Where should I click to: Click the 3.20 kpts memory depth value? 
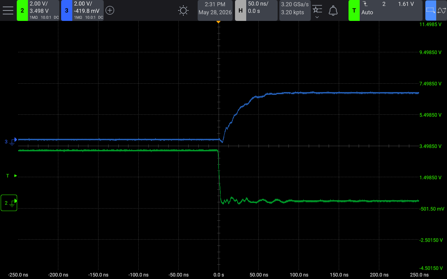293,13
